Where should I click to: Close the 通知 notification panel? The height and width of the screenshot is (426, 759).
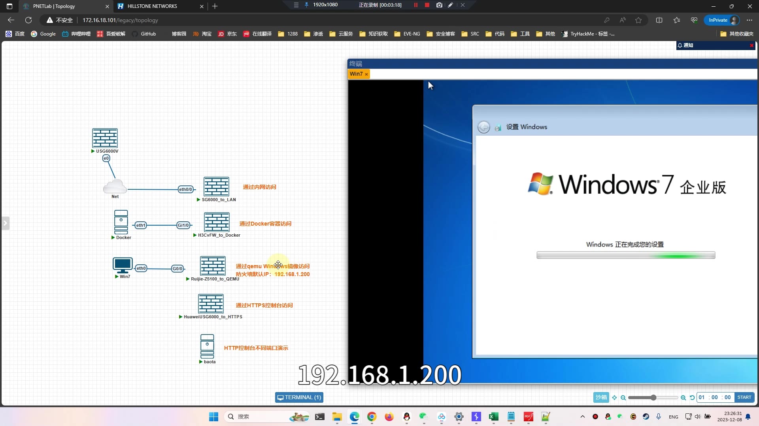[751, 45]
